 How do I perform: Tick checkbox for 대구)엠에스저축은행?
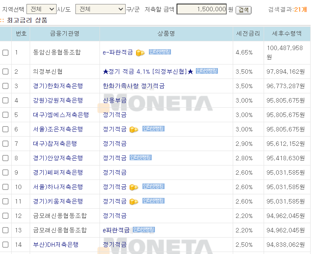pyautogui.click(x=5, y=115)
